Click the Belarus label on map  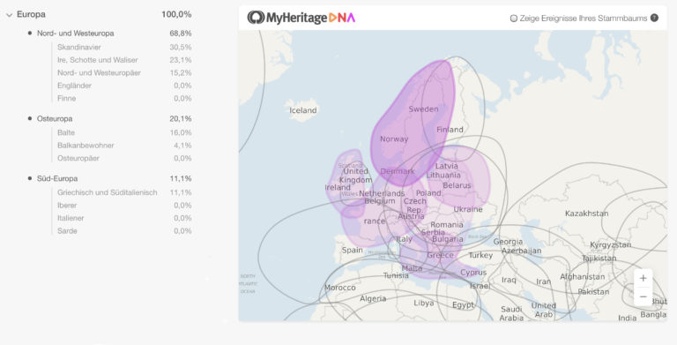[457, 185]
